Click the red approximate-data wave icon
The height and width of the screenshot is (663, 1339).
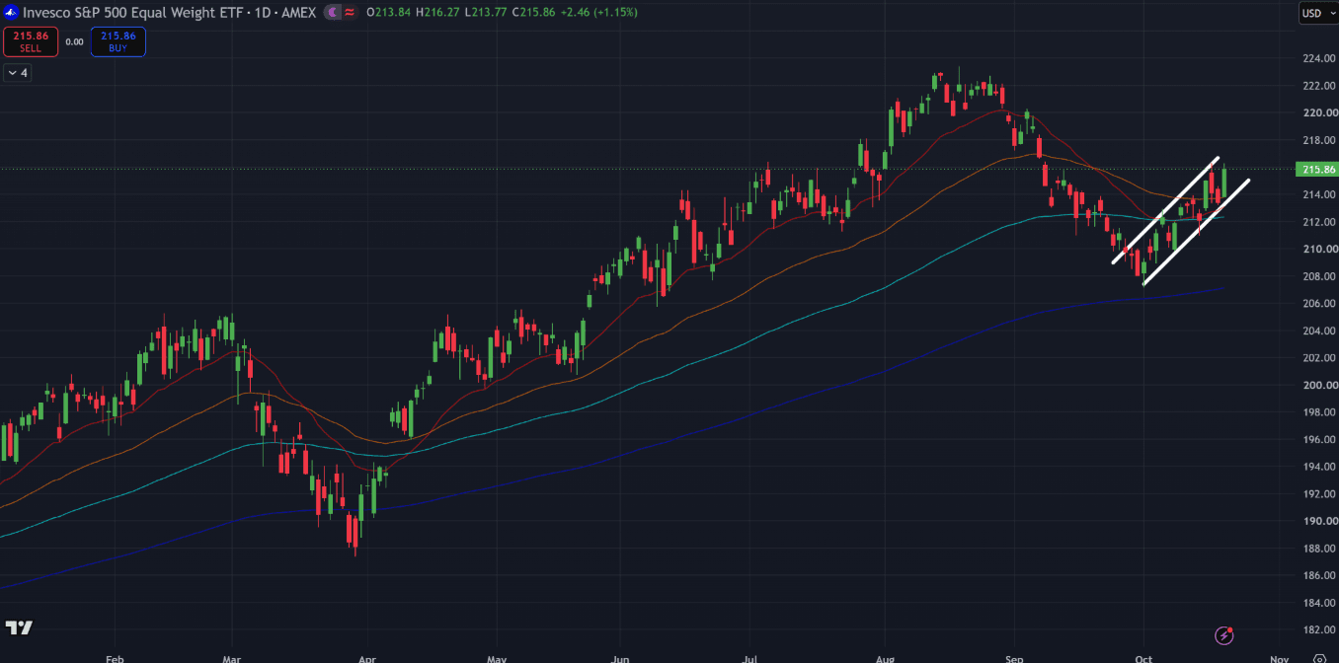click(x=350, y=12)
